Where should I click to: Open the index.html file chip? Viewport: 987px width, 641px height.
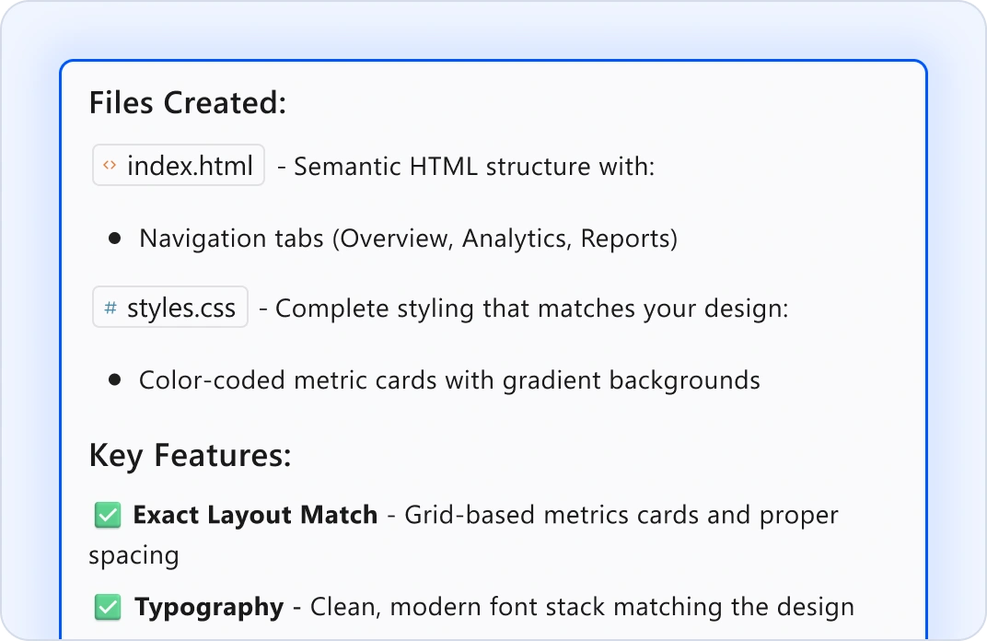[x=179, y=166]
